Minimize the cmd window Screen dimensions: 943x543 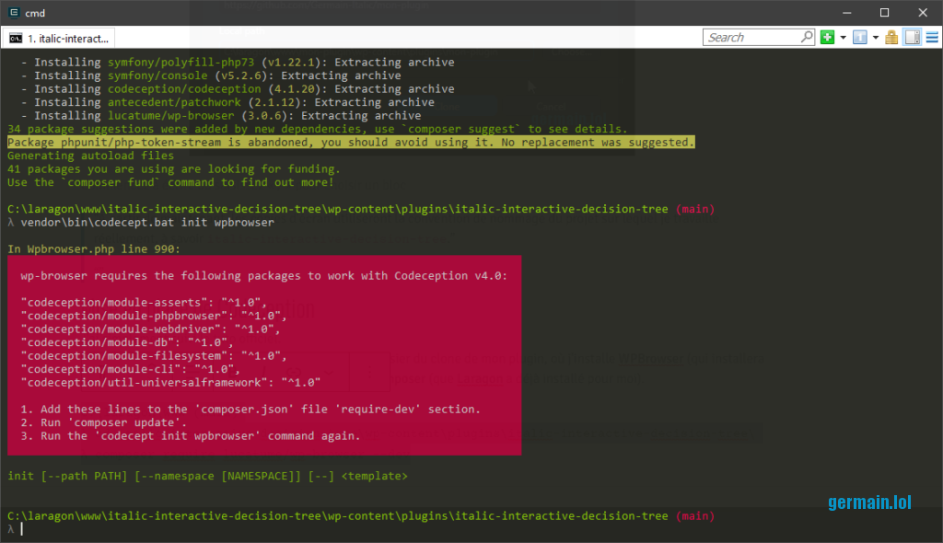point(843,12)
